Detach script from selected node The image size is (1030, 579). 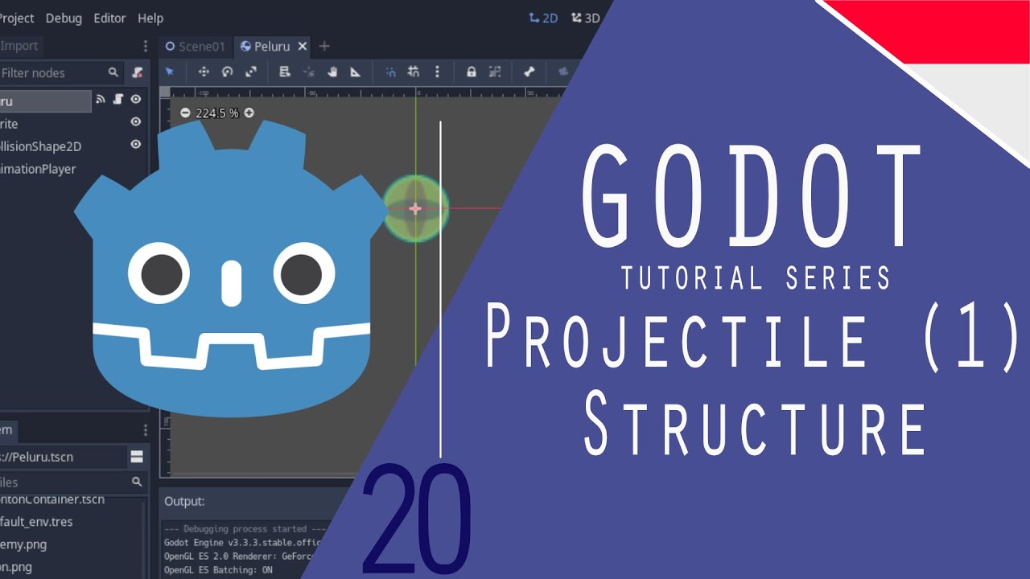point(138,72)
